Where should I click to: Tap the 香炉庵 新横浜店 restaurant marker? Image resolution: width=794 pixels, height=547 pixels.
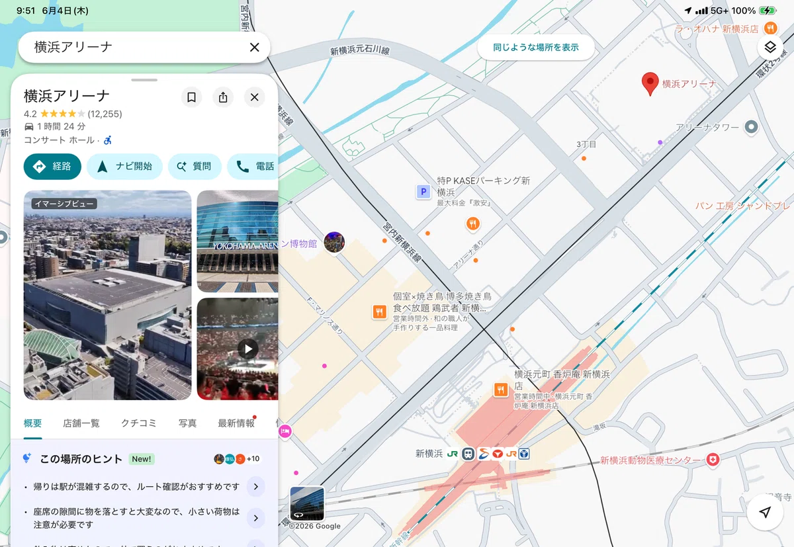[x=501, y=390]
